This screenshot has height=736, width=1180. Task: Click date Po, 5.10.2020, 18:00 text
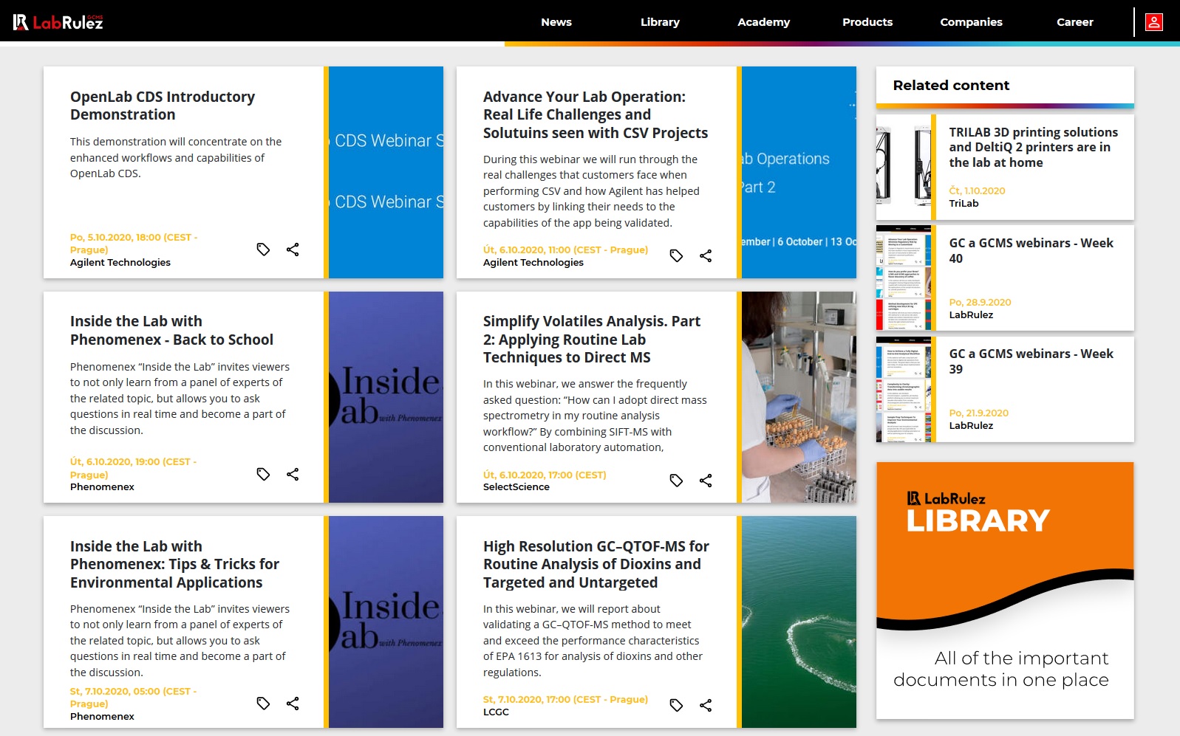(134, 244)
